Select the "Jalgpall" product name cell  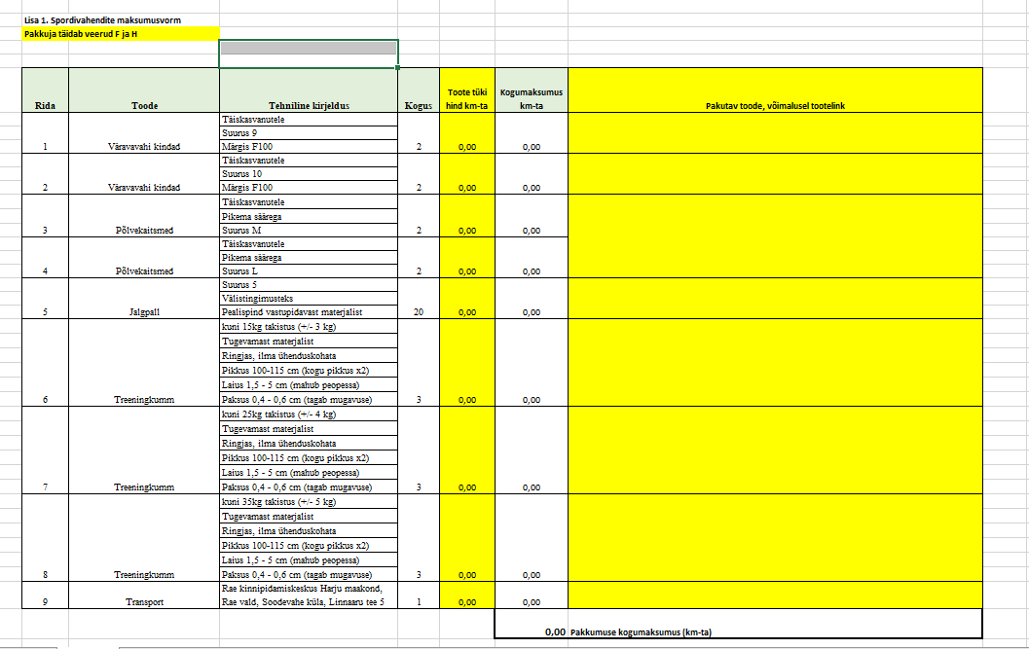point(144,312)
